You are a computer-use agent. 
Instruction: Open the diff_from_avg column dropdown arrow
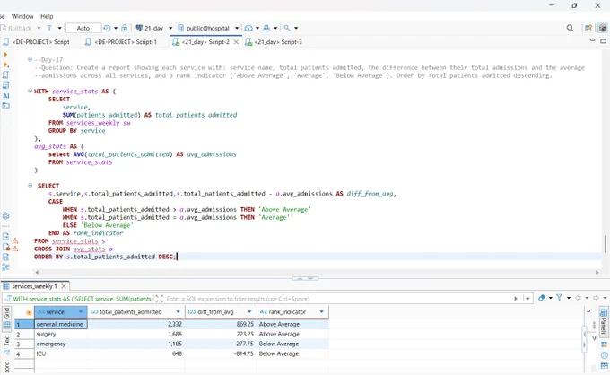249,312
